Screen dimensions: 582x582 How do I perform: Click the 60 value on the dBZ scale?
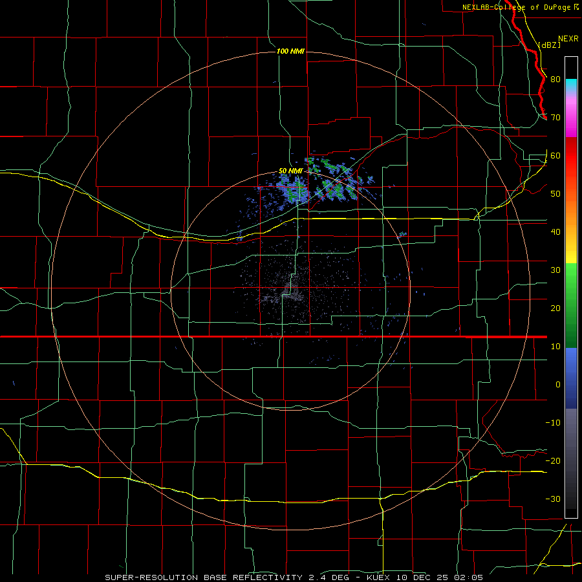(x=555, y=156)
